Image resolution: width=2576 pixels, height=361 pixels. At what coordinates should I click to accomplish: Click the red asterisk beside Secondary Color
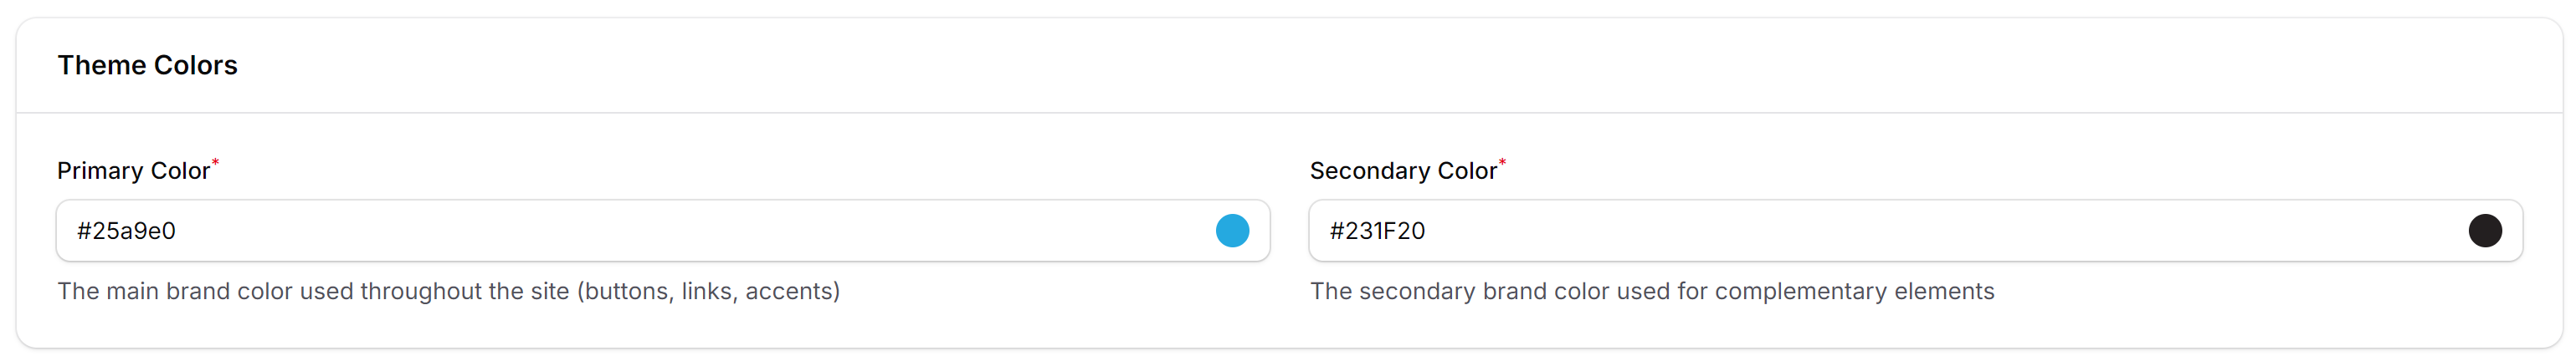1502,163
